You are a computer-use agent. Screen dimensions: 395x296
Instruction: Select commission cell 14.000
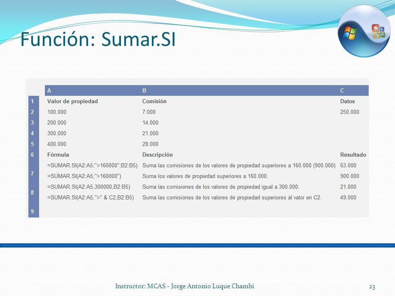(151, 123)
